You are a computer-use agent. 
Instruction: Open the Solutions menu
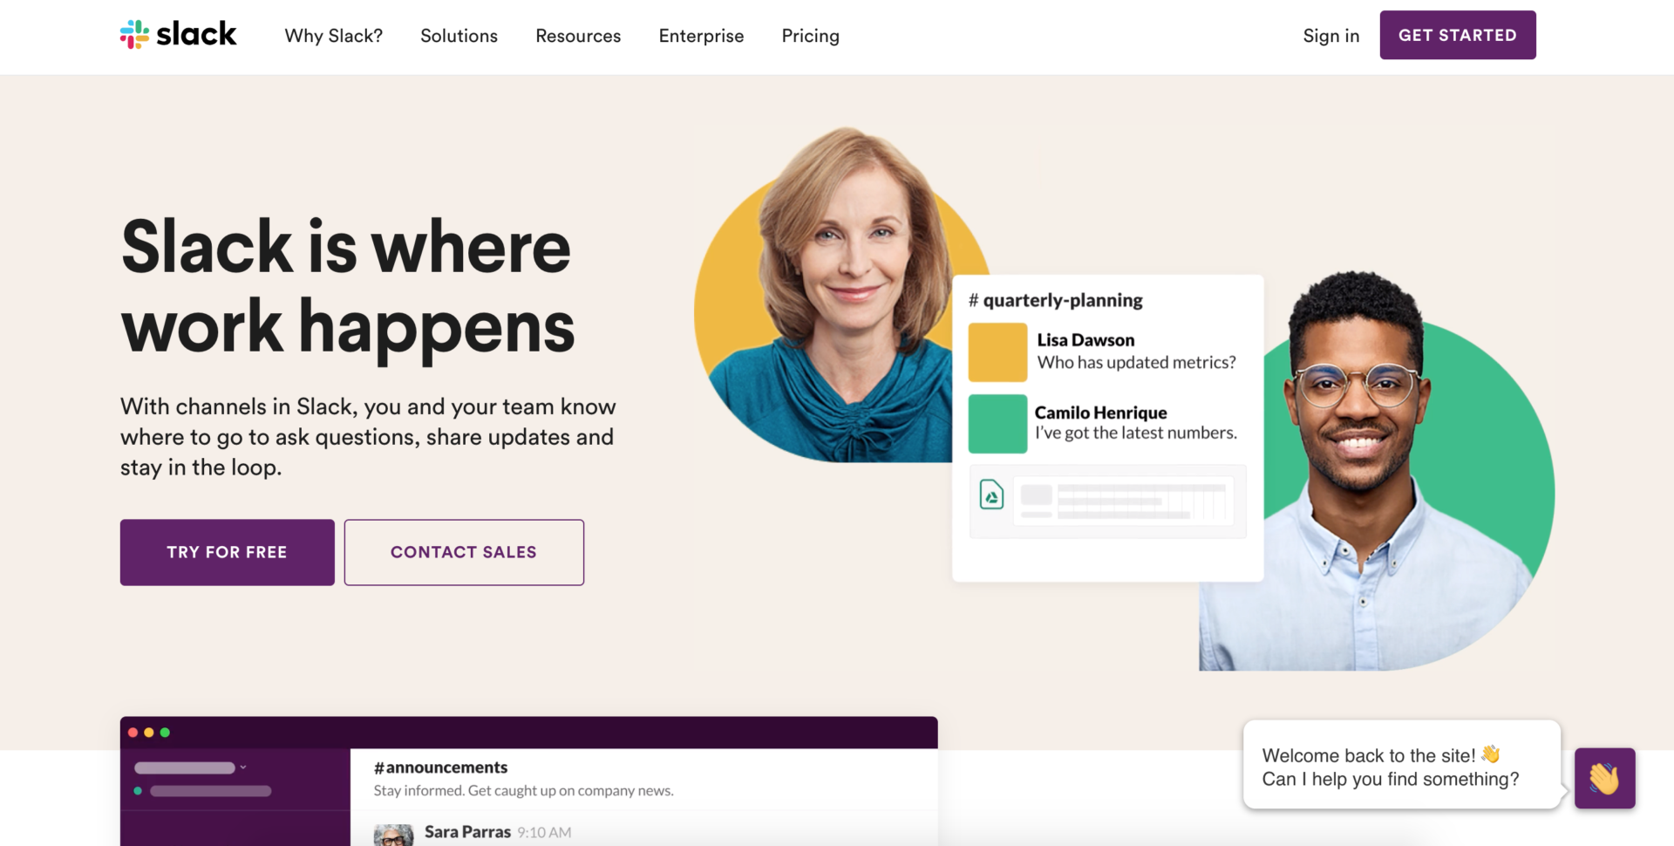tap(459, 36)
